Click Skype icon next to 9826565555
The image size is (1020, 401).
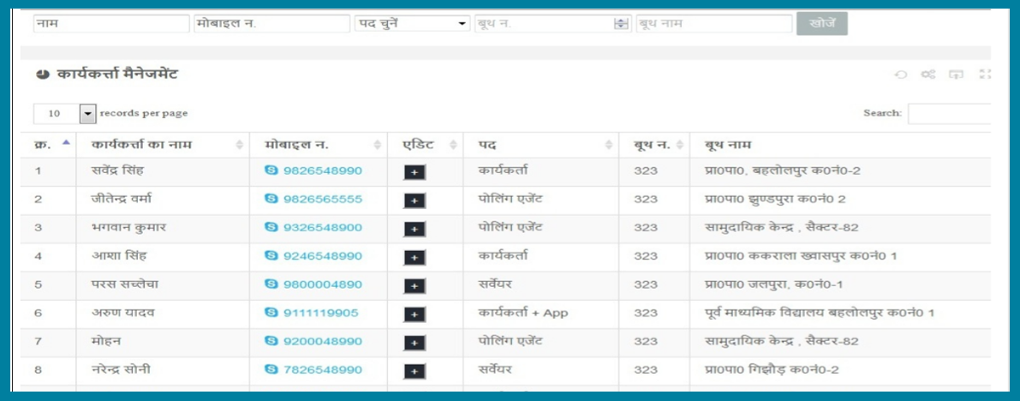coord(271,200)
